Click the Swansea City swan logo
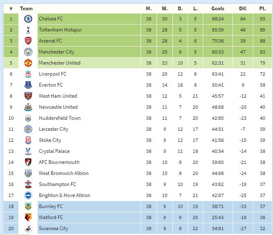The image size is (273, 235). 28,228
